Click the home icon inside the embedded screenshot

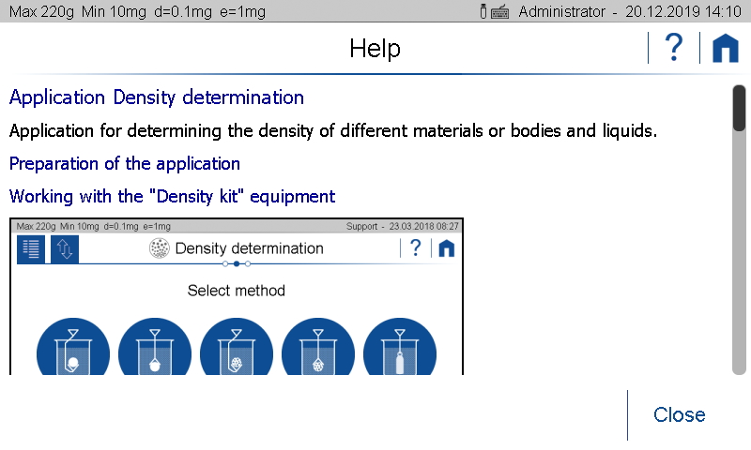[447, 248]
